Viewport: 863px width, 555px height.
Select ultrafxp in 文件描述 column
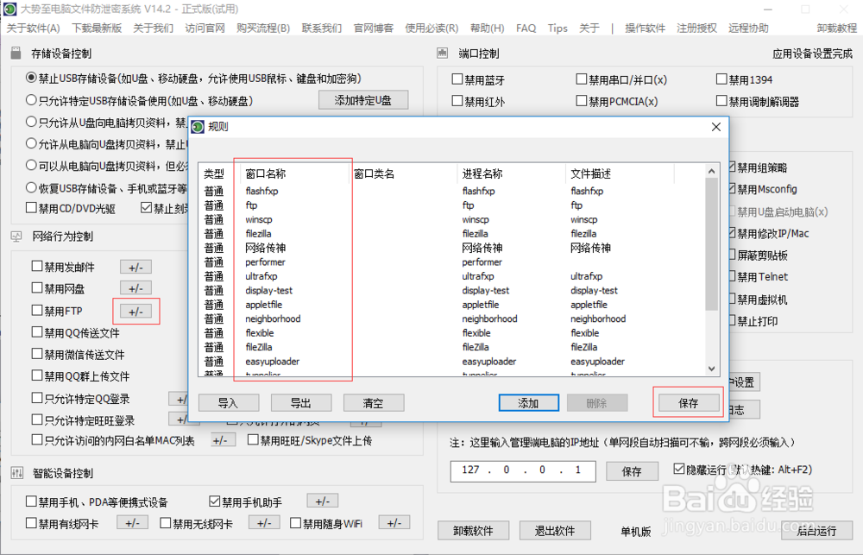pos(587,276)
